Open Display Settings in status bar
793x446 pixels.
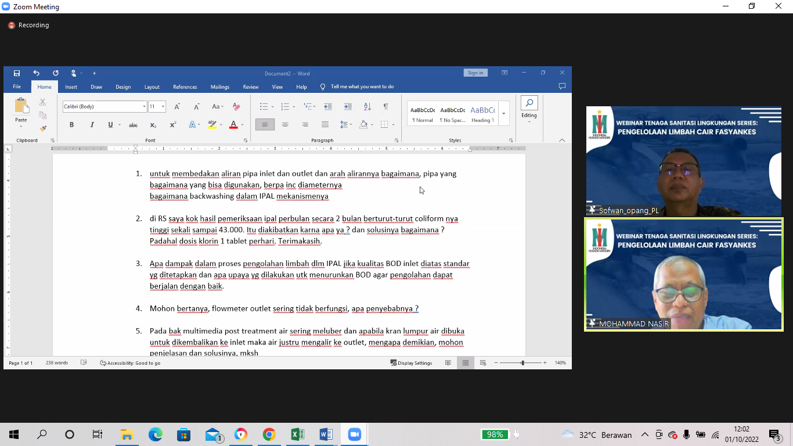click(411, 363)
